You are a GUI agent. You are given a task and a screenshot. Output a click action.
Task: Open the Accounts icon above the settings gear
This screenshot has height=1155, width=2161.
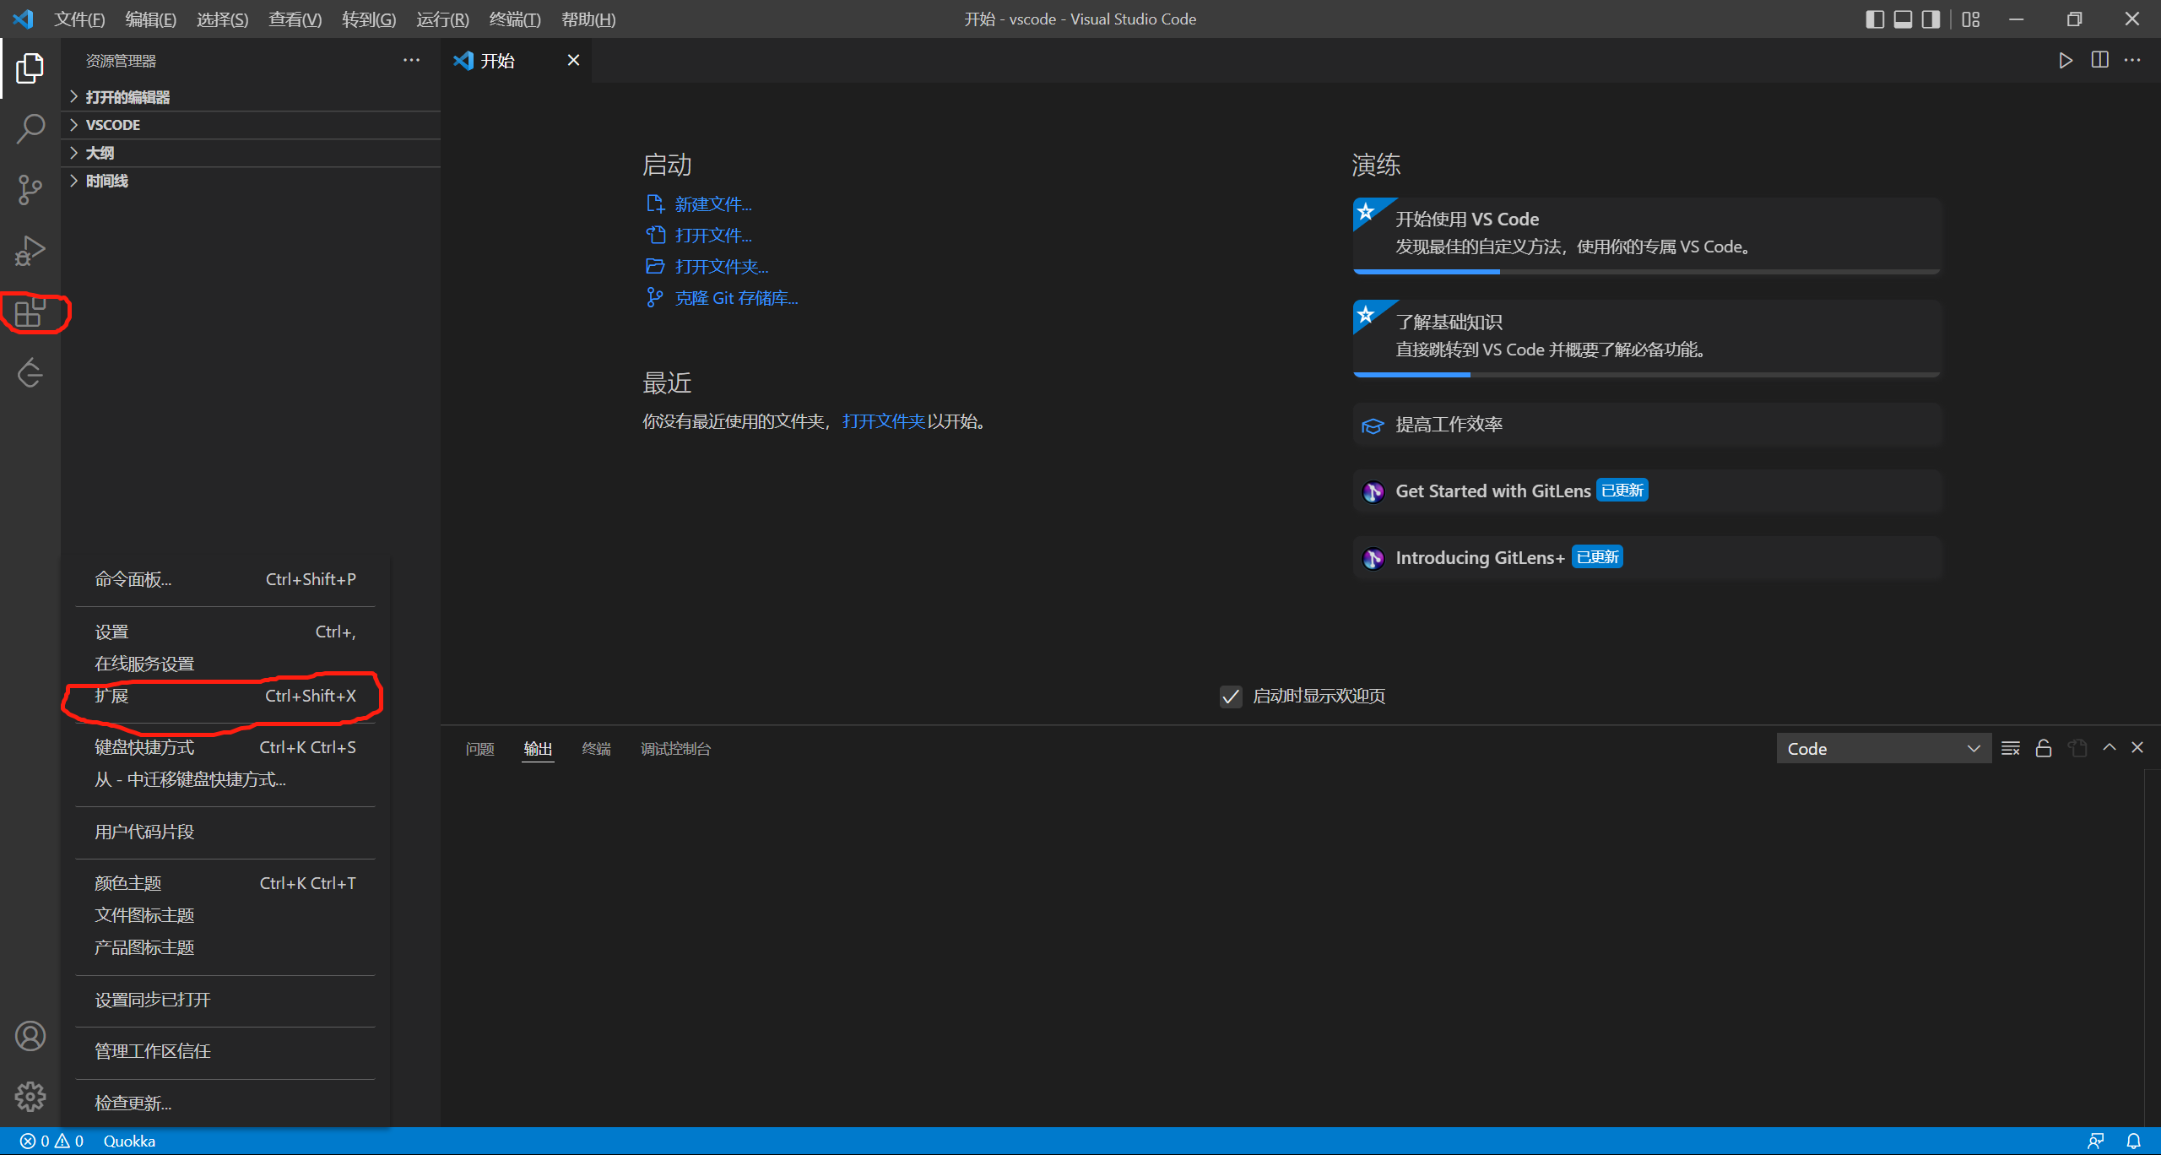[30, 1035]
